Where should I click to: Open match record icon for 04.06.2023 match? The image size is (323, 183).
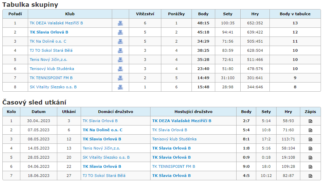pos(310,167)
